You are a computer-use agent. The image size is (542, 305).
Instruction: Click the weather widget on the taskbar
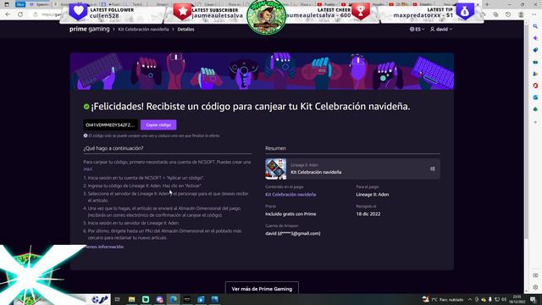pyautogui.click(x=442, y=299)
